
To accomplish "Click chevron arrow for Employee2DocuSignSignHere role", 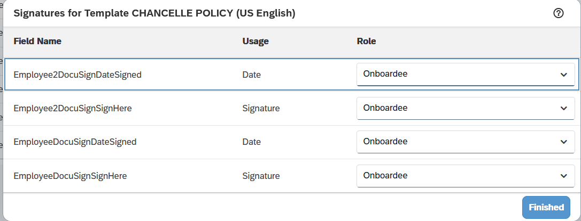I will (563, 108).
